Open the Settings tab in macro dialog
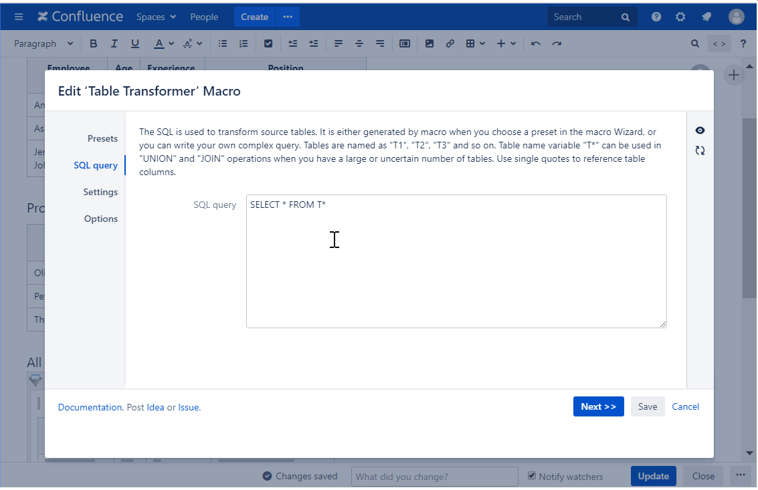758x490 pixels. [100, 192]
